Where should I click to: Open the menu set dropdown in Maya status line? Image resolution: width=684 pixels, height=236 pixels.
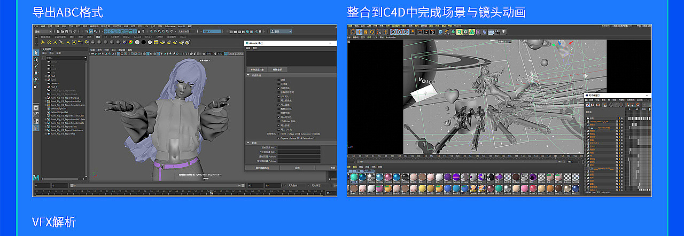coord(43,32)
